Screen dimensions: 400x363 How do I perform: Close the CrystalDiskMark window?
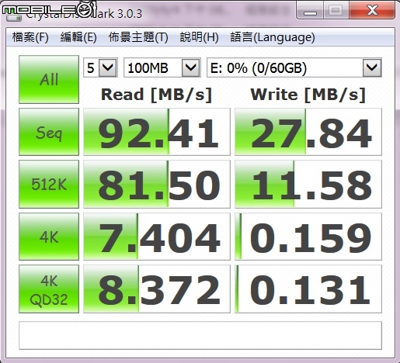[x=372, y=10]
